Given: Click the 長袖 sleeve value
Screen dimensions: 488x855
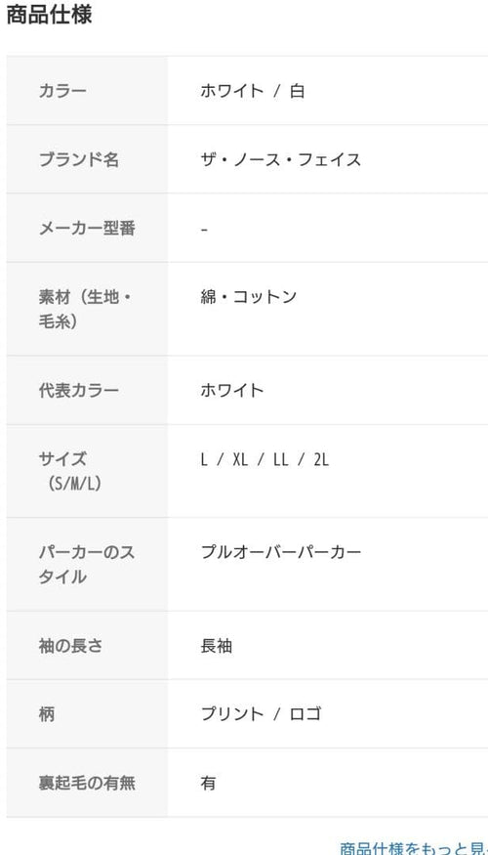Looking at the screenshot, I should [x=217, y=646].
